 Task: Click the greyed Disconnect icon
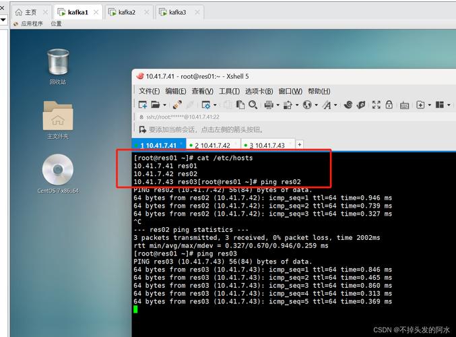point(190,104)
